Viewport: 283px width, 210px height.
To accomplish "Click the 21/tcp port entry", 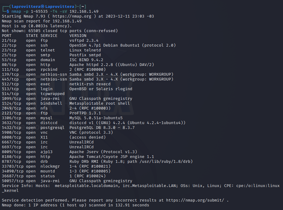I will (9, 41).
